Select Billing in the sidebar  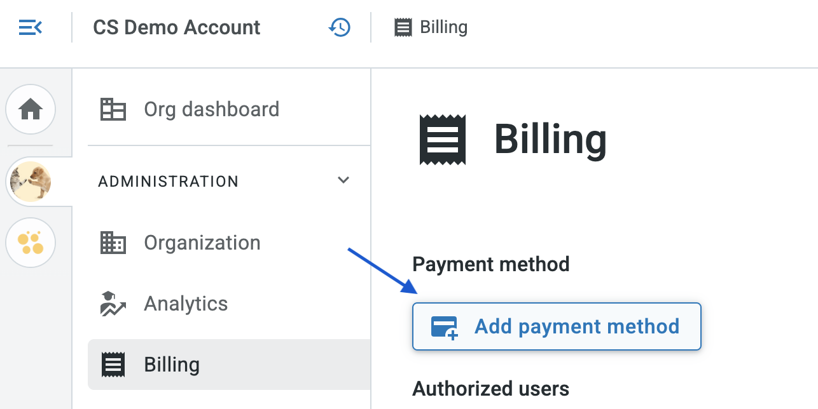point(229,365)
